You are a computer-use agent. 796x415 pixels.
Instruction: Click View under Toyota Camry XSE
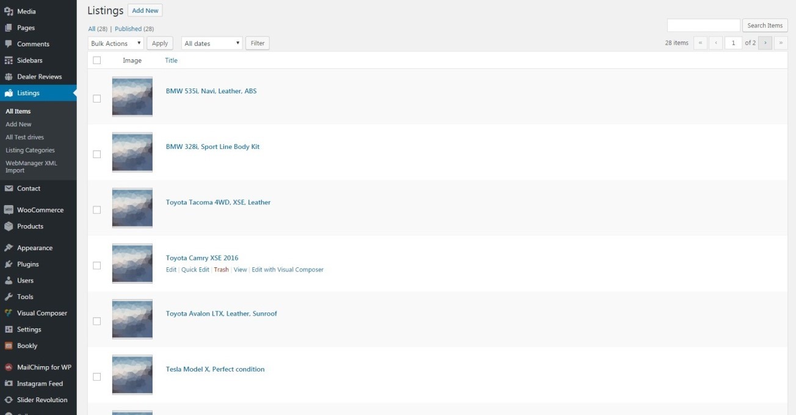(x=241, y=270)
